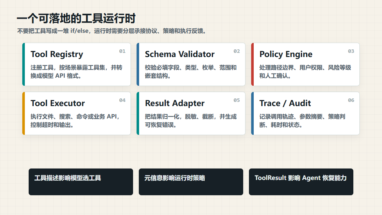Click number 04 on Tool Executor card
Viewport: 382px width, 215px height.
coord(122,100)
